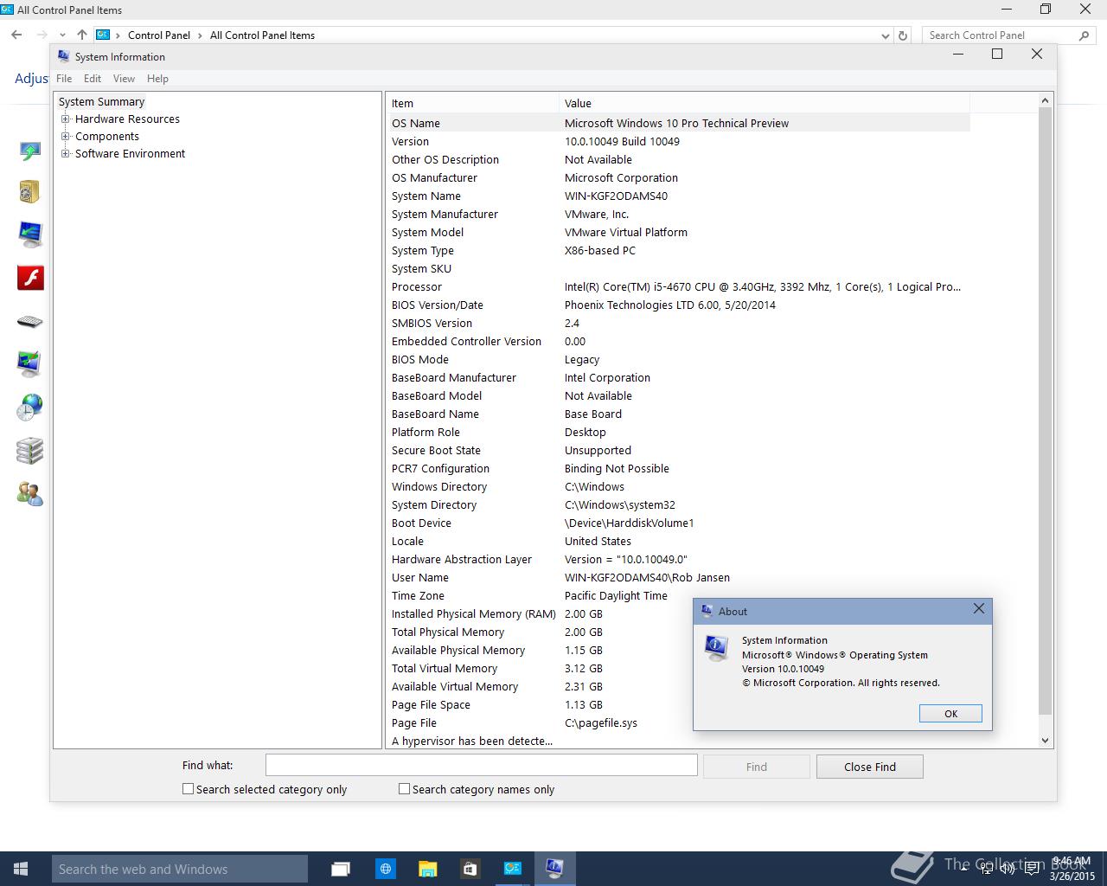Open the File menu
Image resolution: width=1107 pixels, height=886 pixels.
(x=64, y=79)
